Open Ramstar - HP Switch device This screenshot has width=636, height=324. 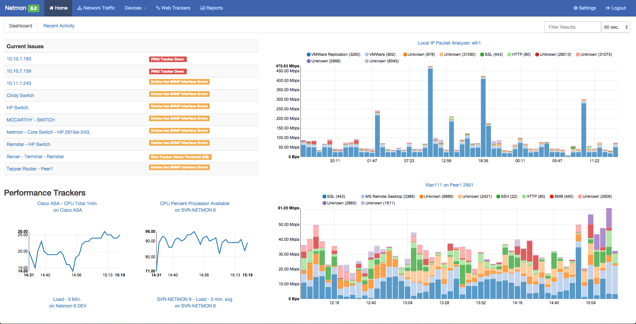pos(28,144)
